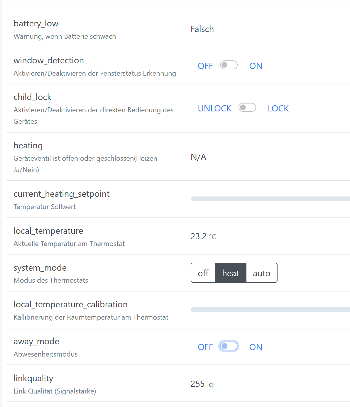Set system_mode to off
Image resolution: width=350 pixels, height=407 pixels.
point(203,273)
